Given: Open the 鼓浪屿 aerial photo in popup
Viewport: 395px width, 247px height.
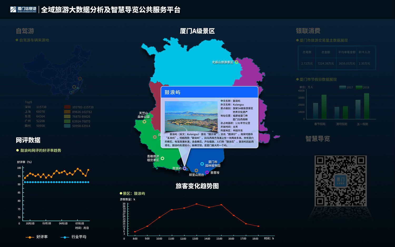Looking at the screenshot, I should 191,116.
